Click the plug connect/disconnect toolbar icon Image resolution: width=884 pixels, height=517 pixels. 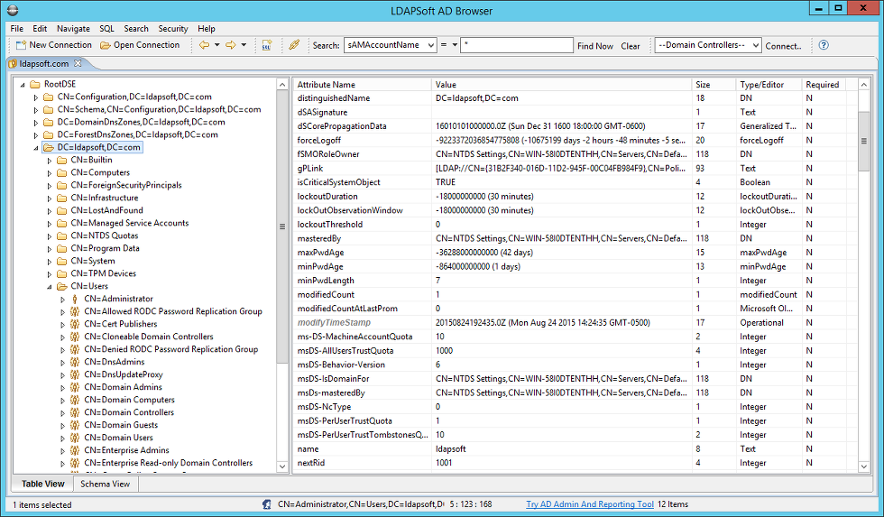294,45
